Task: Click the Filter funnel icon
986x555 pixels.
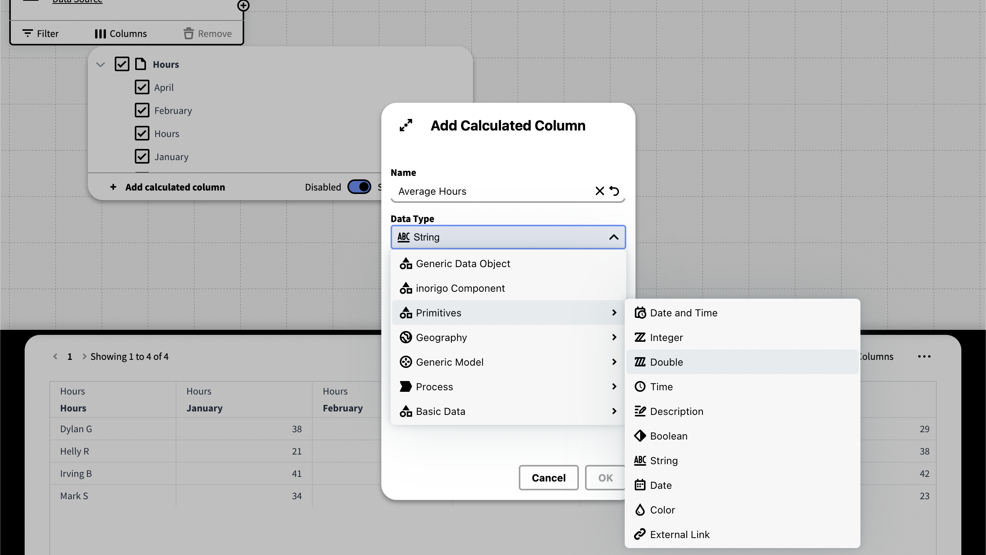Action: [x=27, y=33]
